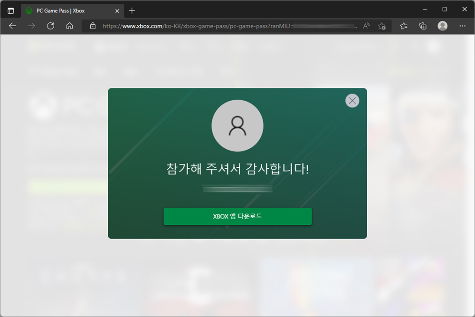Click the browser forward arrow
The image size is (475, 317).
click(31, 26)
